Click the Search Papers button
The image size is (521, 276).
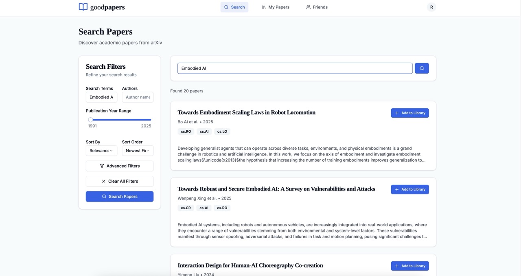[x=120, y=197]
